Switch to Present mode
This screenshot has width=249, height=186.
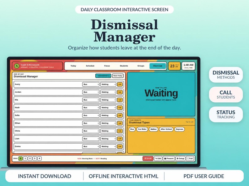click(169, 159)
